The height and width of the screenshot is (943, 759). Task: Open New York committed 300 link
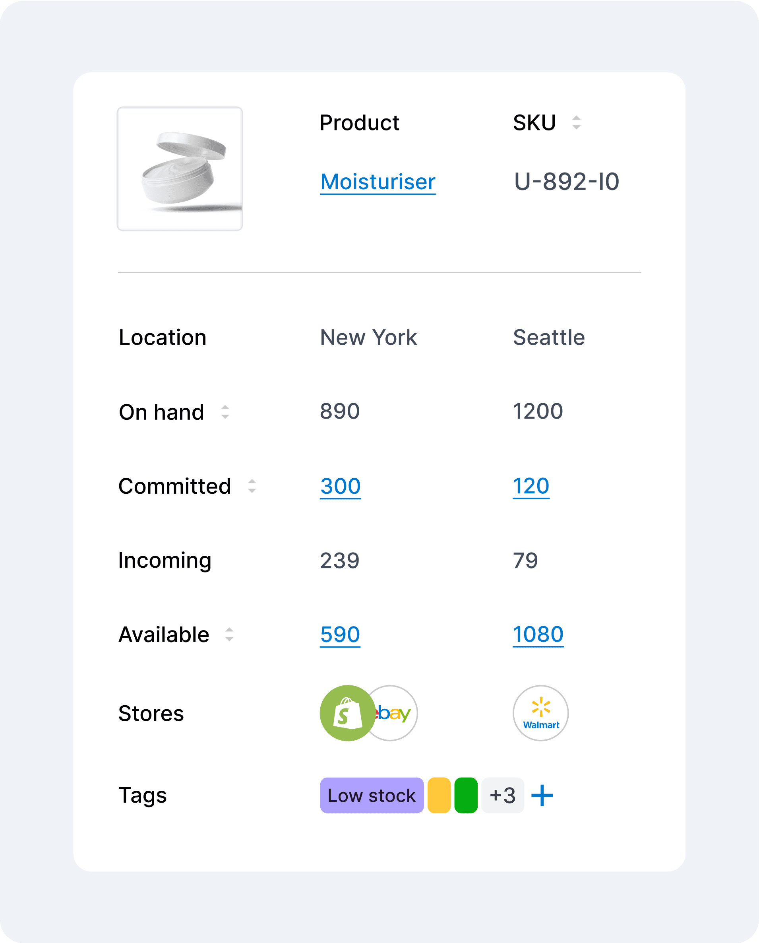point(340,486)
